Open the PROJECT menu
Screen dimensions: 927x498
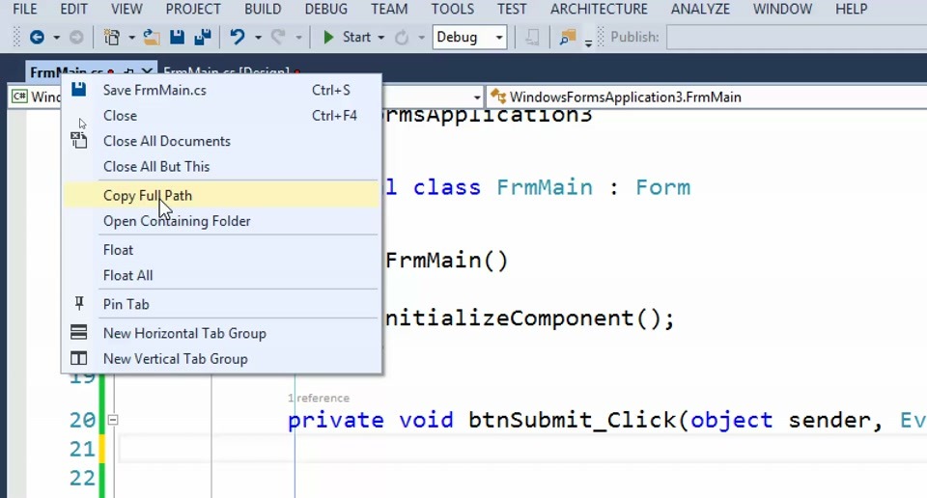pyautogui.click(x=193, y=9)
